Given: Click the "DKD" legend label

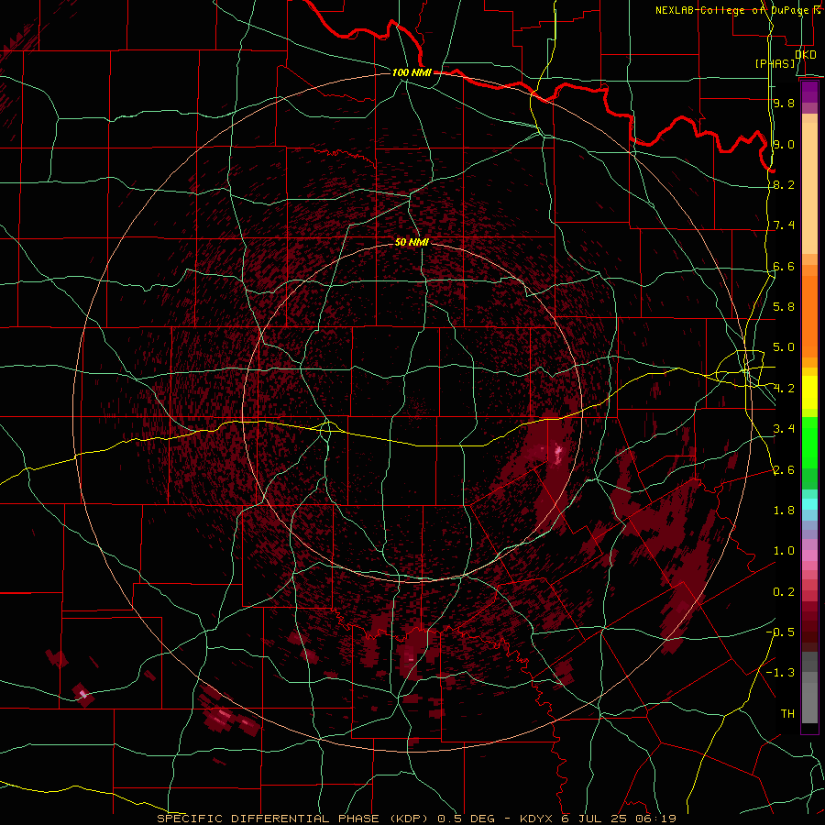Looking at the screenshot, I should (806, 54).
